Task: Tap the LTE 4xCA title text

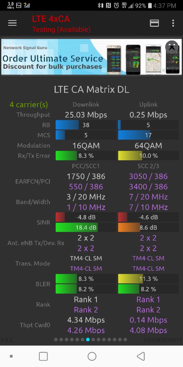Action: 51,19
